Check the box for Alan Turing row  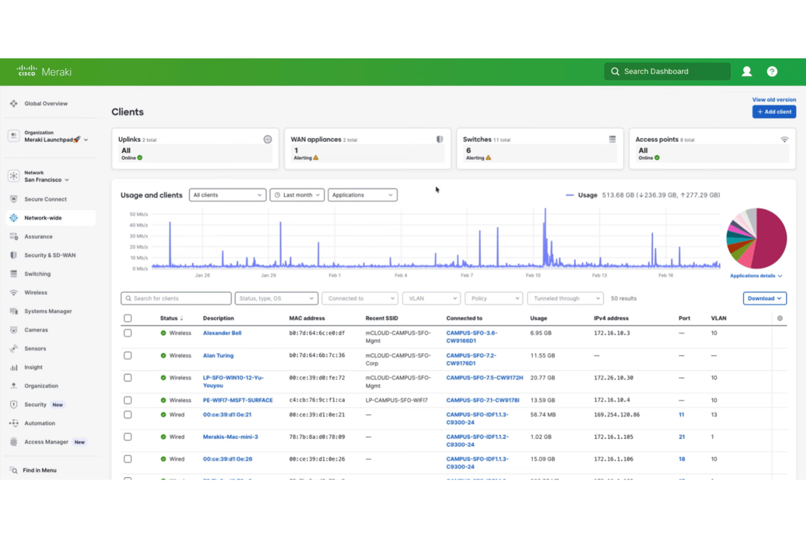(x=127, y=355)
